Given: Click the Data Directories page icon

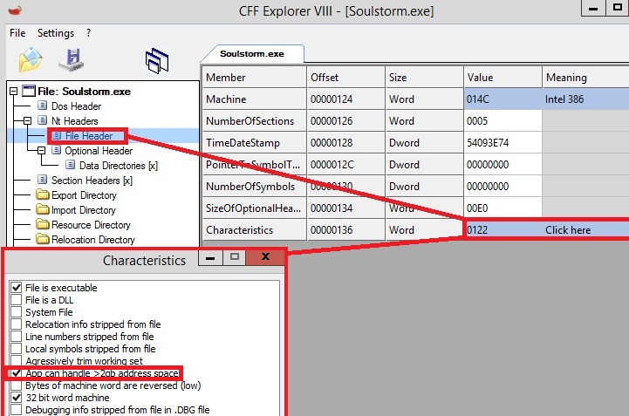Looking at the screenshot, I should pyautogui.click(x=70, y=165).
